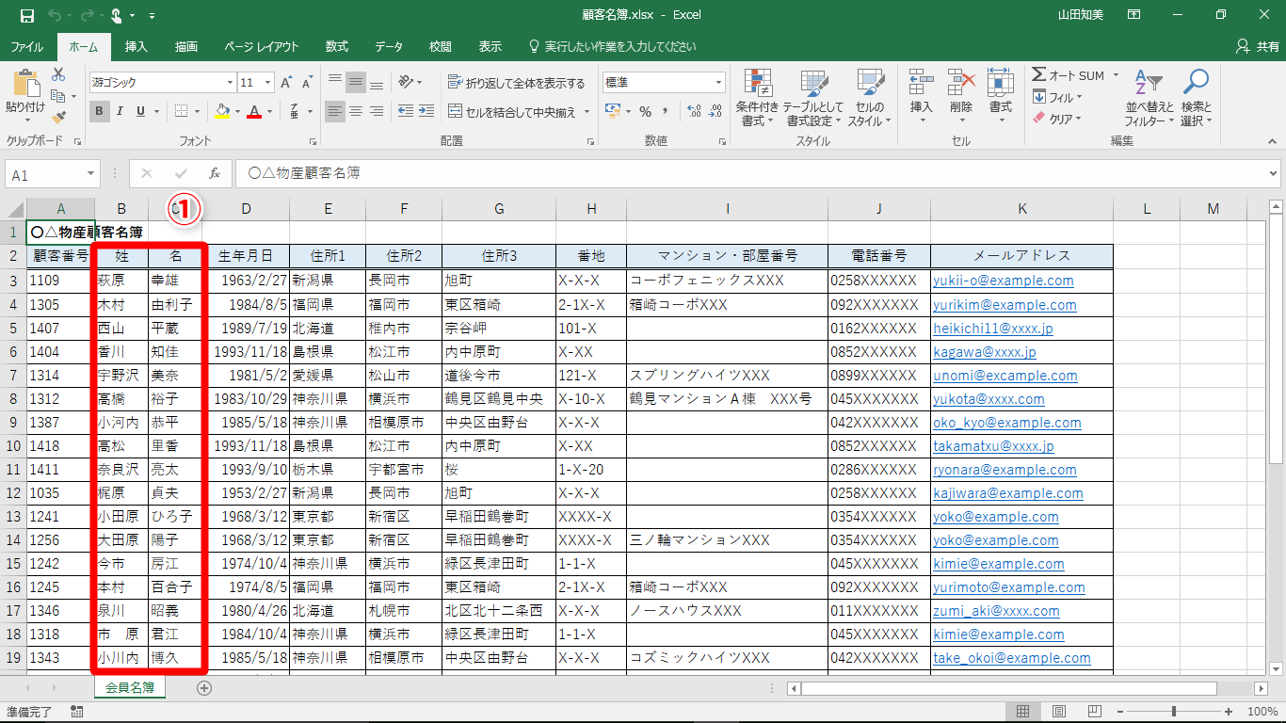Select the 会員名簿 sheet tab

tap(130, 688)
